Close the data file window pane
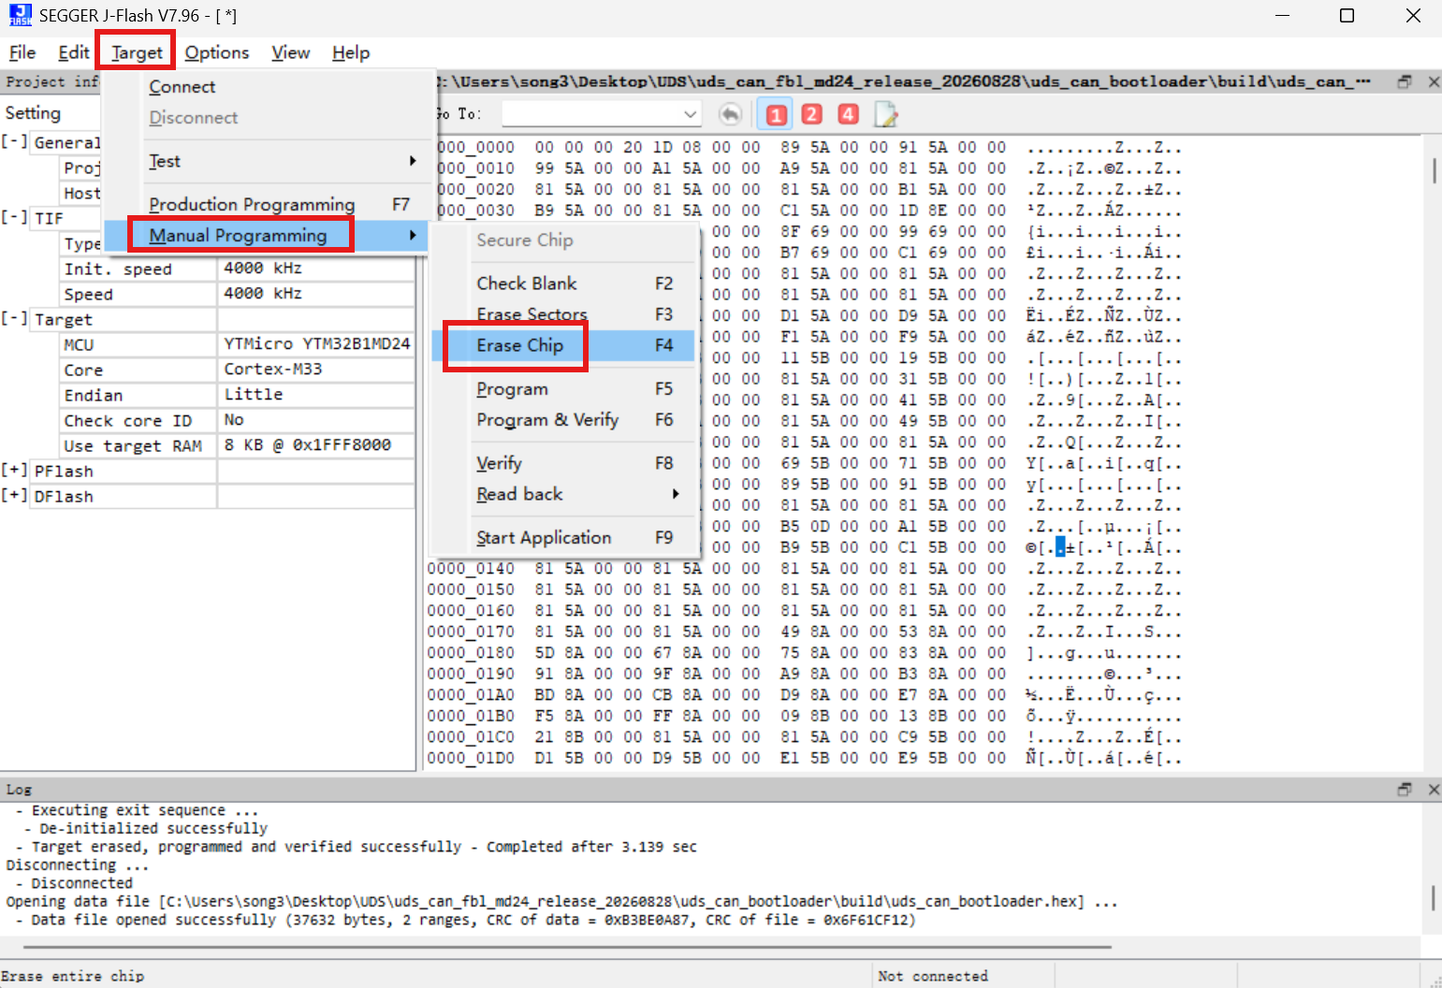 pyautogui.click(x=1433, y=81)
